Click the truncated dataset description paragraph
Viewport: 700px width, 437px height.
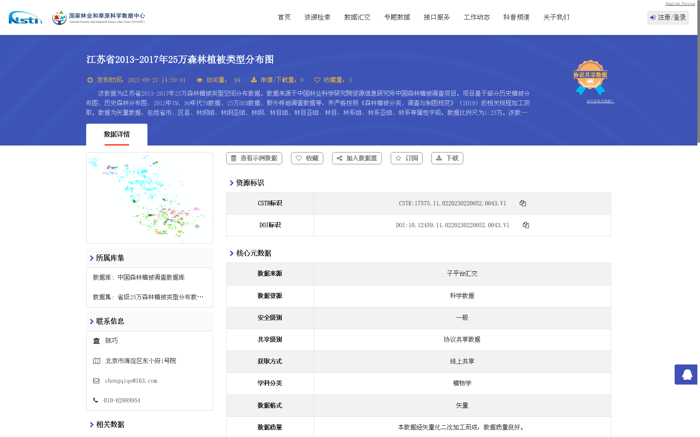click(308, 103)
